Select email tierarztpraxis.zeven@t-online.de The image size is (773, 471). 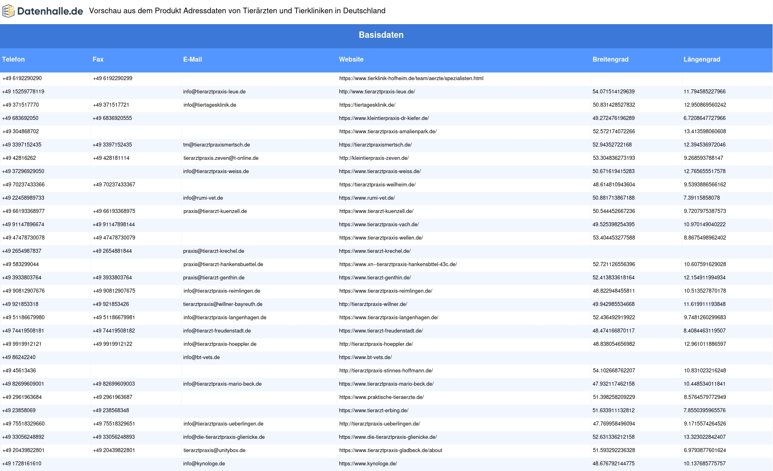[221, 158]
